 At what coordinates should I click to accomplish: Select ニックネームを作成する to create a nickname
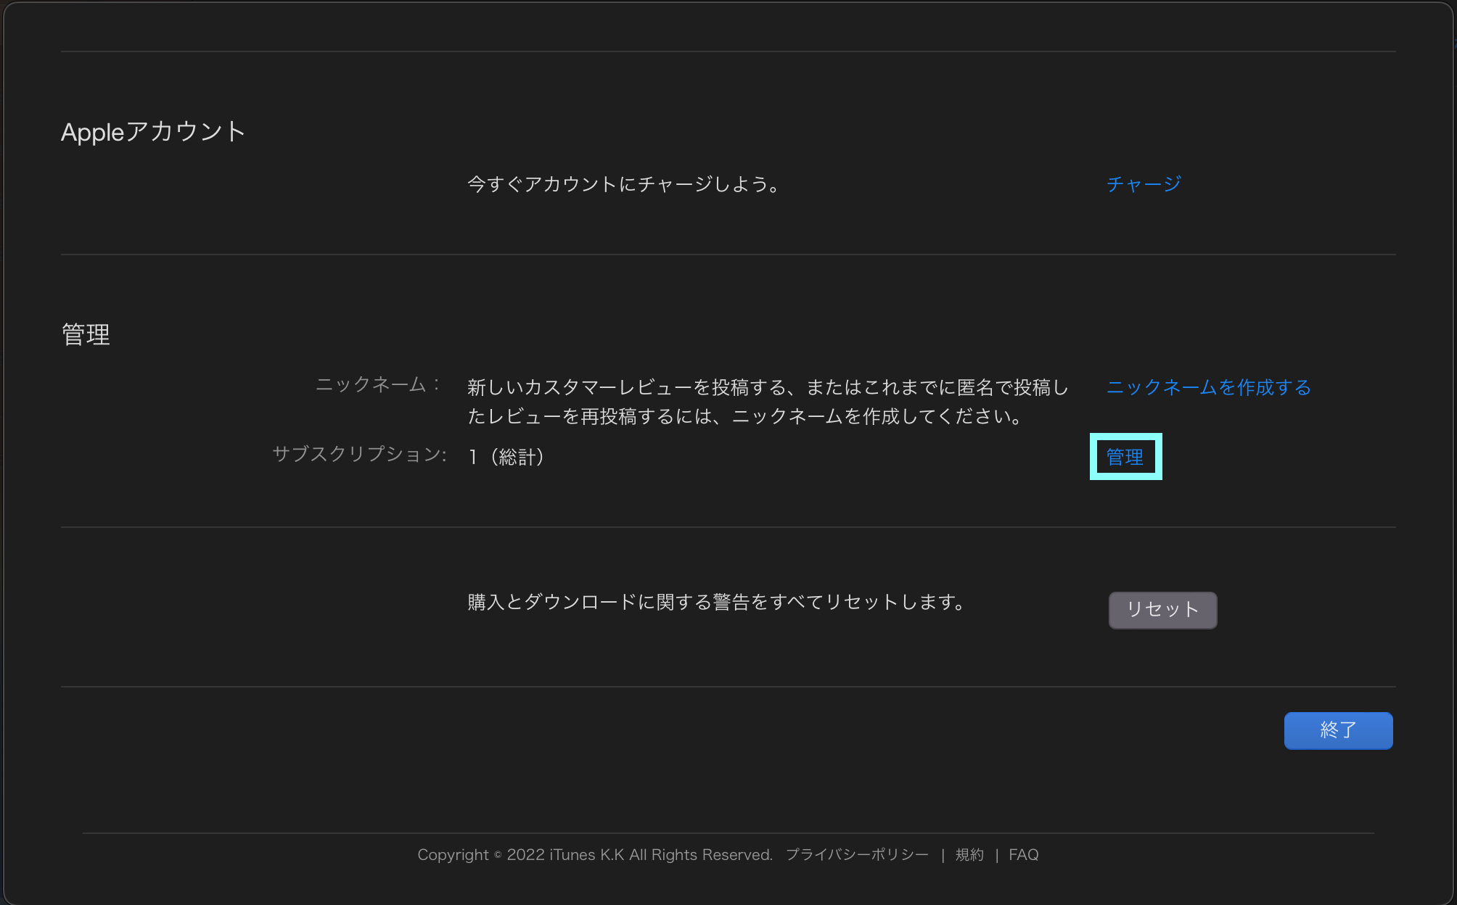(1207, 388)
